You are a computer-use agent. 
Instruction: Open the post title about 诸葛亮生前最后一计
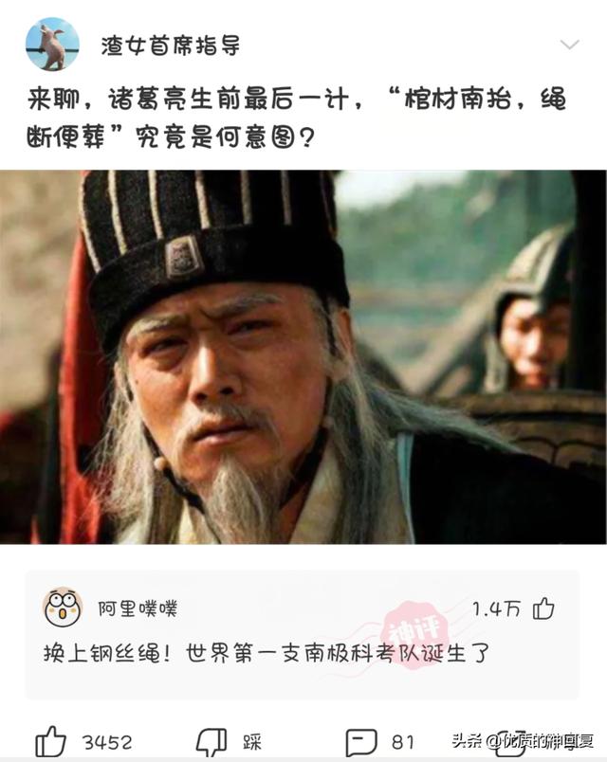(x=297, y=118)
